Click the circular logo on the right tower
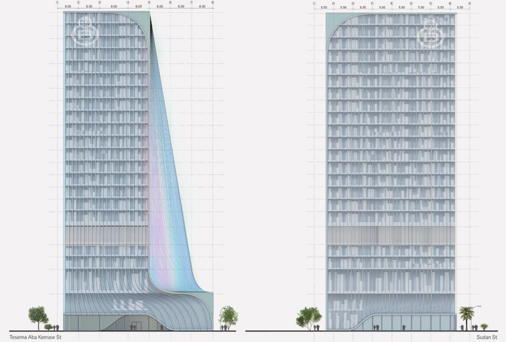Screen dimensions: 506x342 [x=430, y=34]
